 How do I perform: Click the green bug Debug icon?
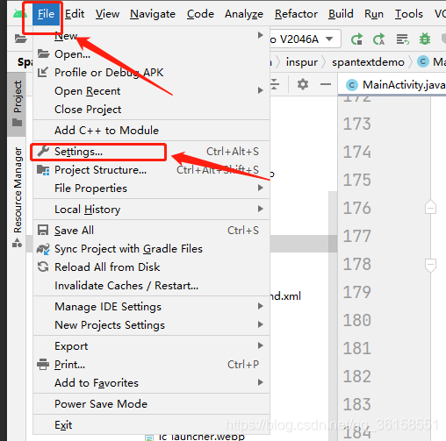425,39
